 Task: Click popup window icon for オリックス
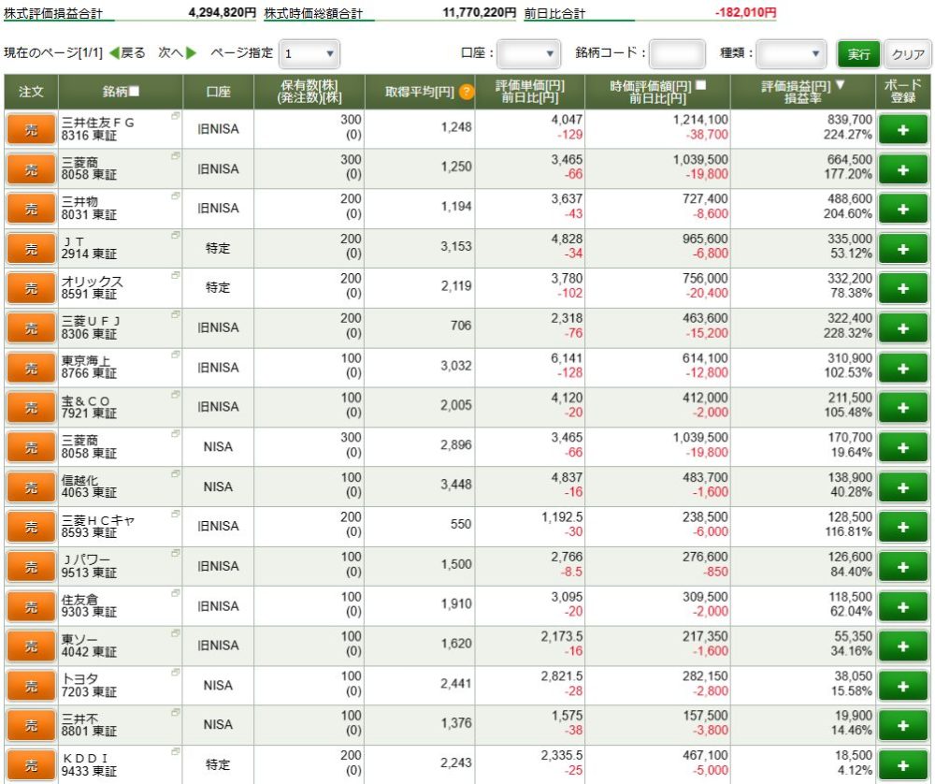coord(175,274)
